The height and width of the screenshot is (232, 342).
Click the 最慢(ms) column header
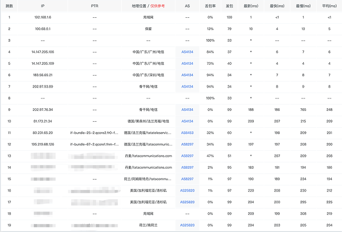coord(303,6)
